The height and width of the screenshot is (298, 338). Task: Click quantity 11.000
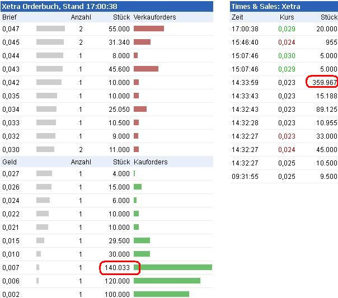[119, 149]
